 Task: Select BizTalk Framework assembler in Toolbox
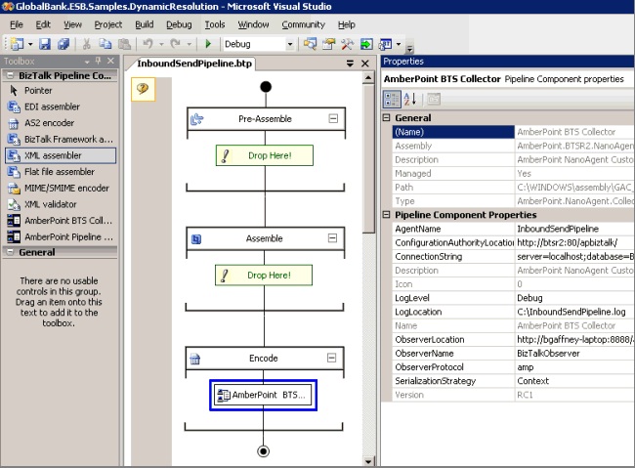tap(61, 139)
